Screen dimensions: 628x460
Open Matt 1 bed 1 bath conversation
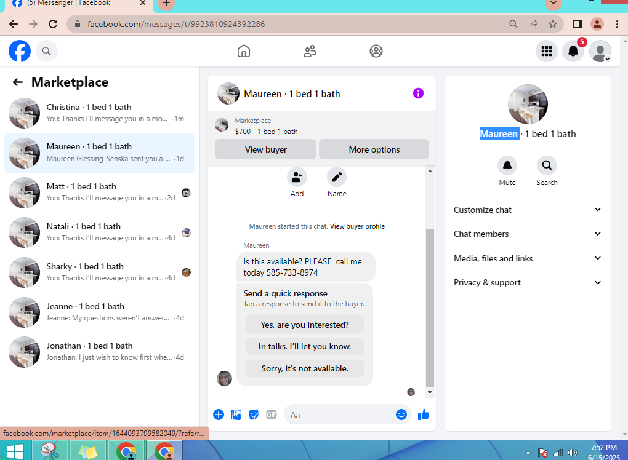point(100,192)
